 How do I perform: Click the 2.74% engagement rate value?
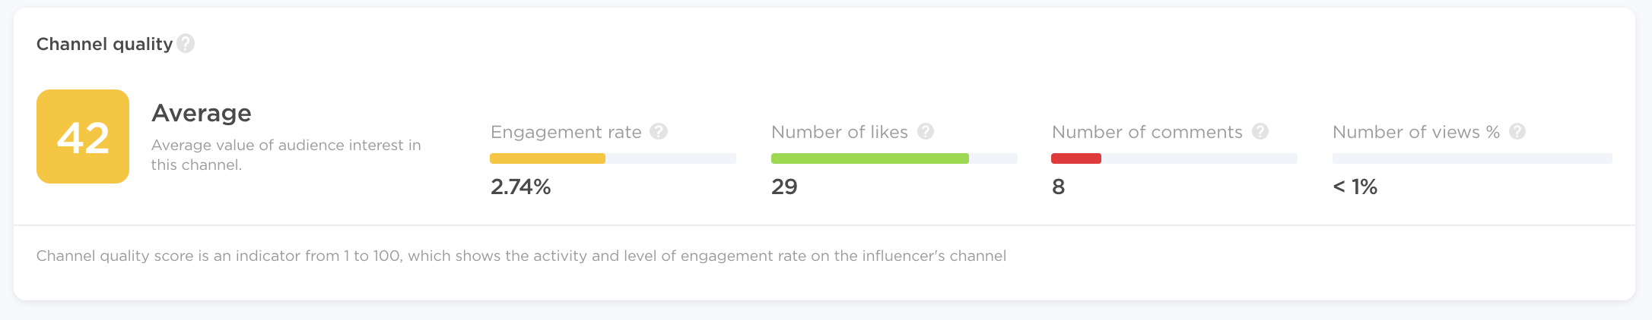point(520,187)
